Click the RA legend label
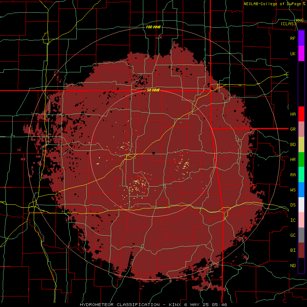This screenshot has height=307, width=307. 293,175
